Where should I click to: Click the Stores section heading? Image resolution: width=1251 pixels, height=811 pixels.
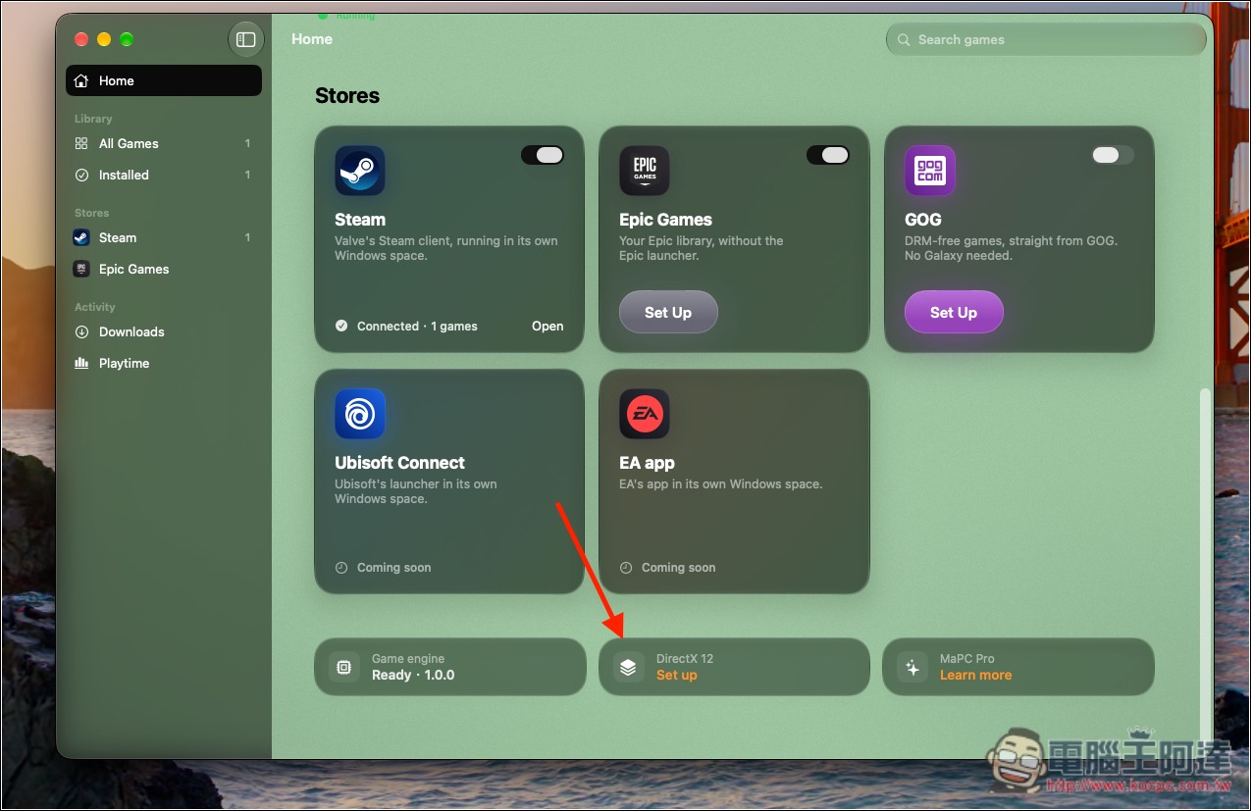pyautogui.click(x=347, y=96)
